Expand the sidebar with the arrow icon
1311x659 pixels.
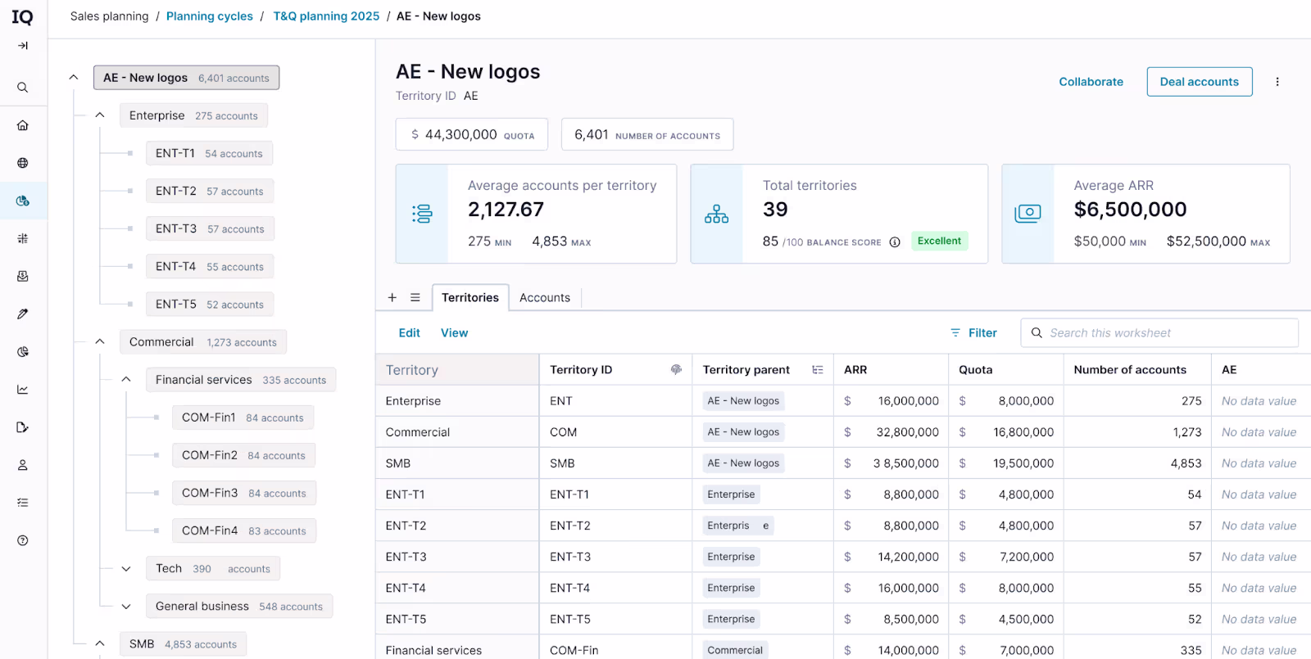click(23, 46)
